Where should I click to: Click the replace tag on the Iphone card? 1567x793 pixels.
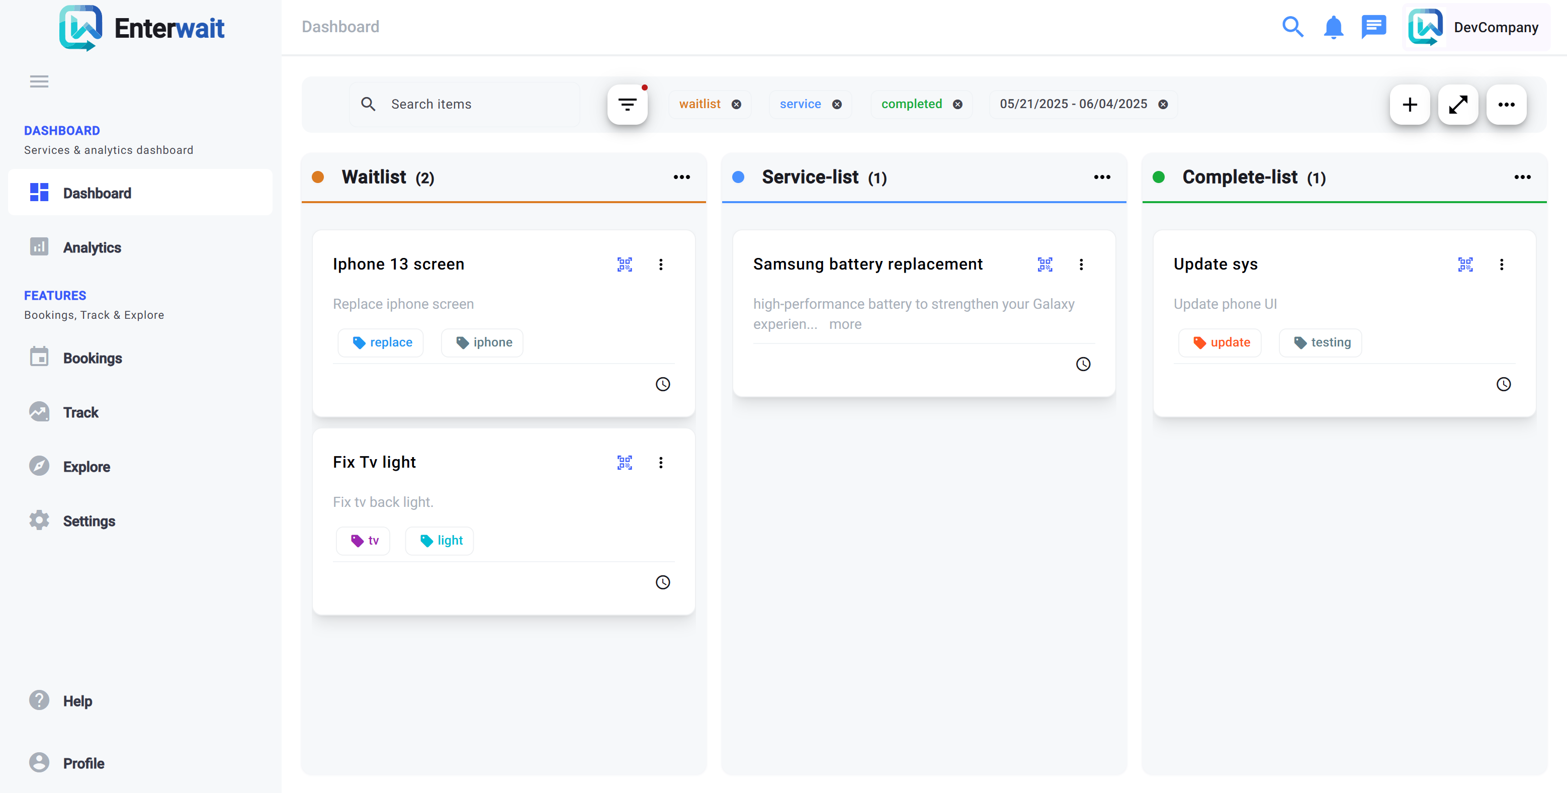pyautogui.click(x=381, y=342)
